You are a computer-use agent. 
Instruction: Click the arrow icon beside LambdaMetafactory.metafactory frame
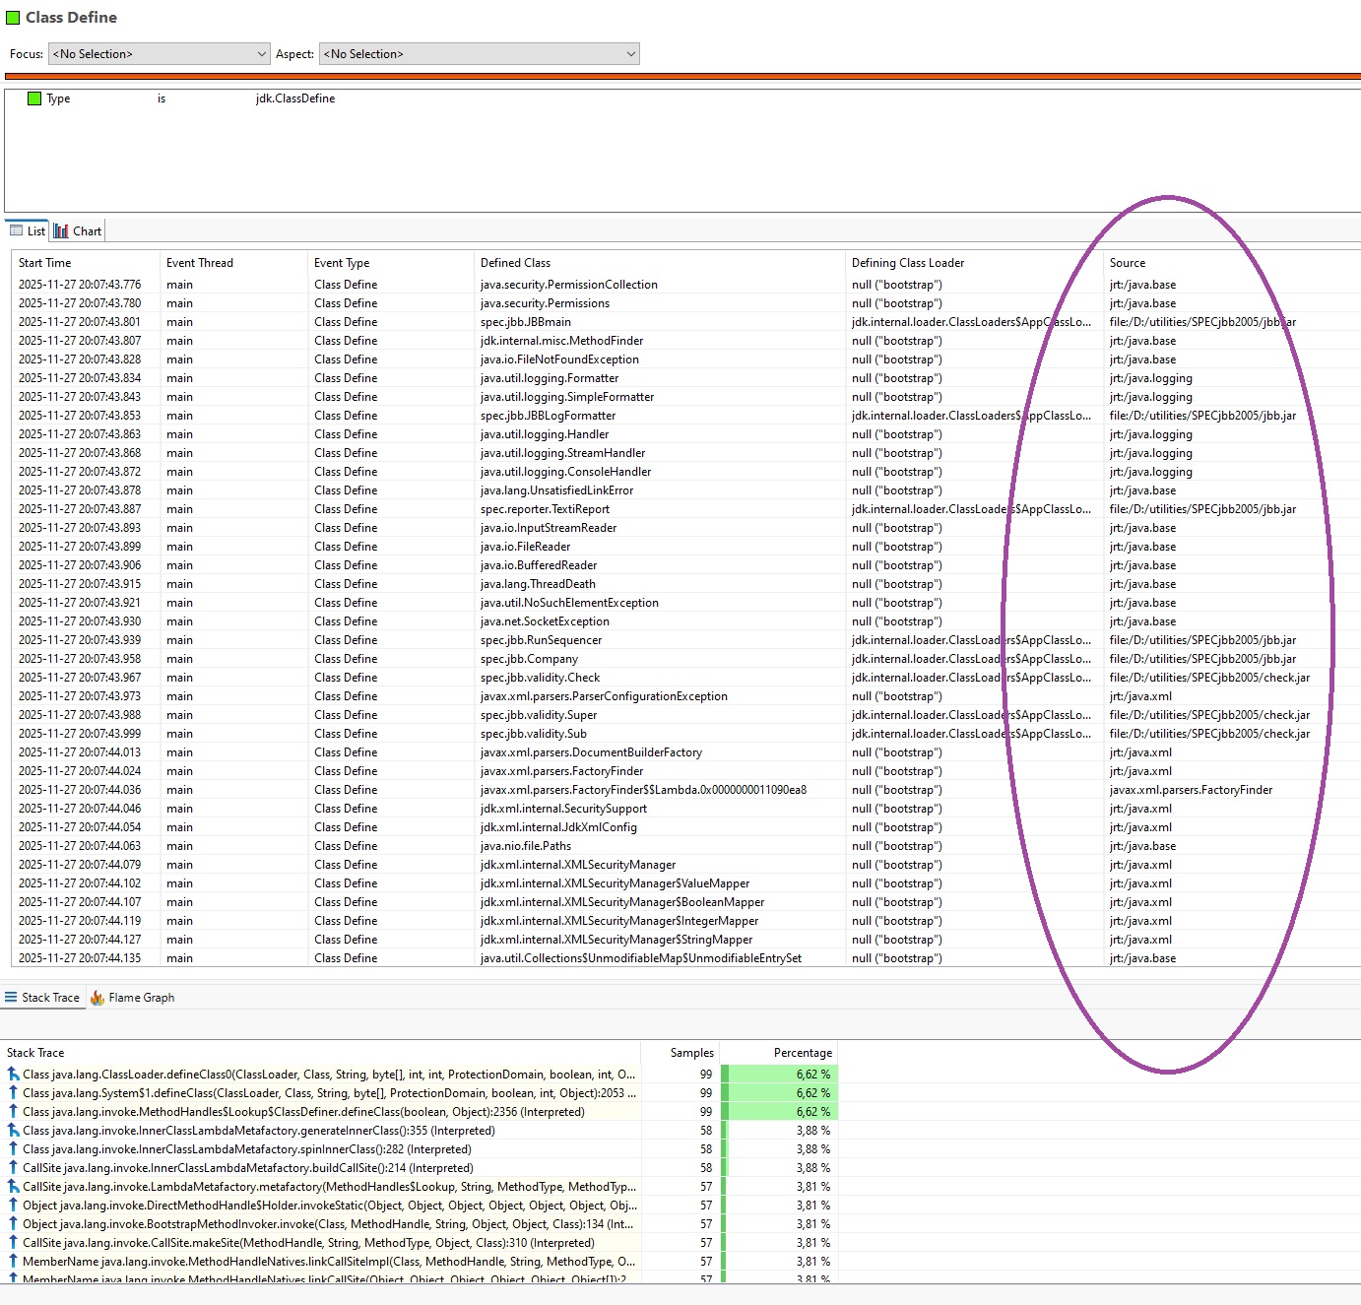13,1187
